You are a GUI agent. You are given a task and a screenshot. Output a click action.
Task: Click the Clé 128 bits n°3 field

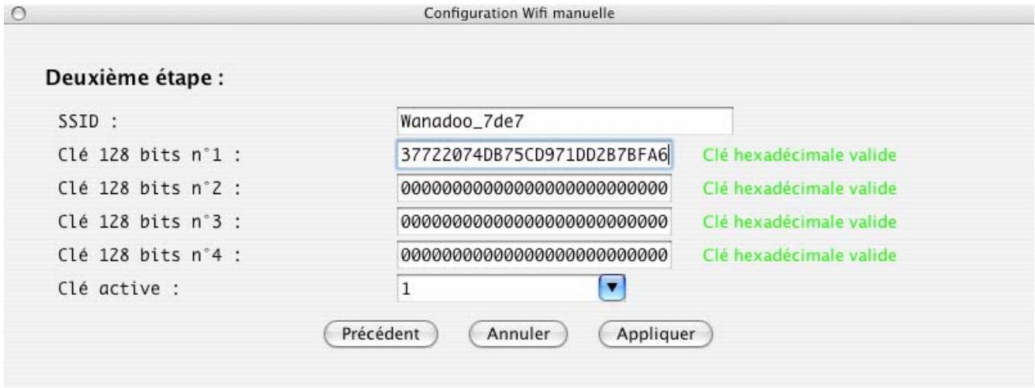pos(533,222)
